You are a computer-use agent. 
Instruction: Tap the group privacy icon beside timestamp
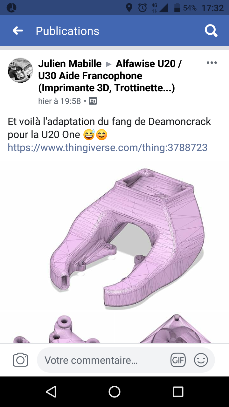[93, 101]
